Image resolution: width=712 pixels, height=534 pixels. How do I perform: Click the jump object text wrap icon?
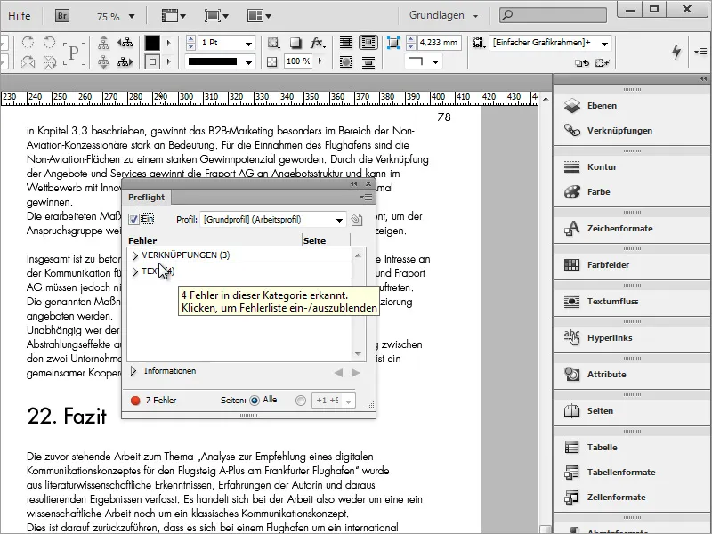[x=368, y=62]
